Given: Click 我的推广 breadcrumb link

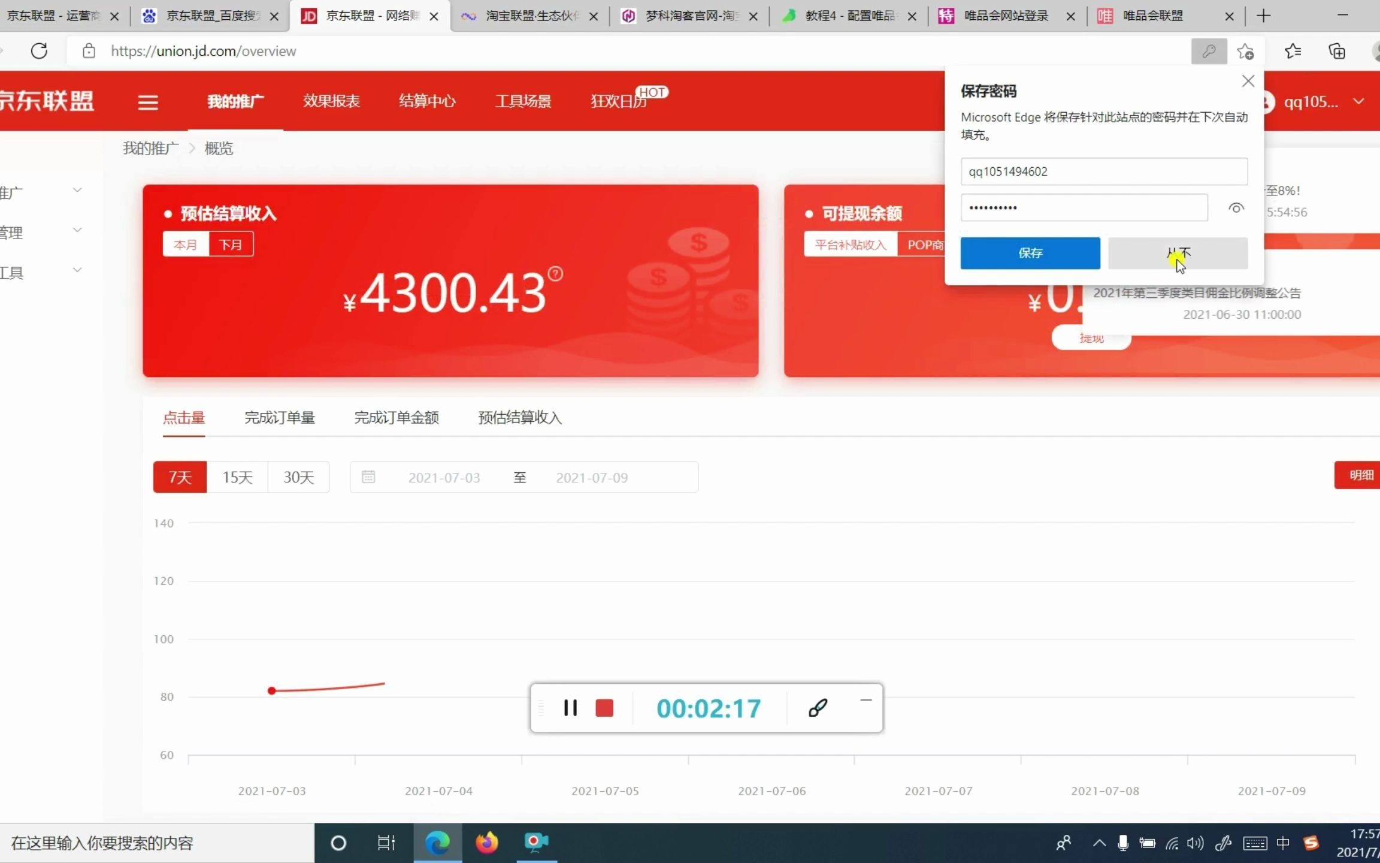Looking at the screenshot, I should pos(151,149).
